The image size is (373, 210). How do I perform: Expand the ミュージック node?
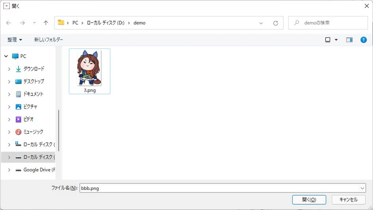click(x=9, y=132)
